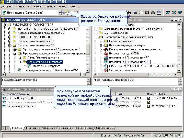
Task: Click document icon of 'Место администратора'
Action: click(29, 66)
